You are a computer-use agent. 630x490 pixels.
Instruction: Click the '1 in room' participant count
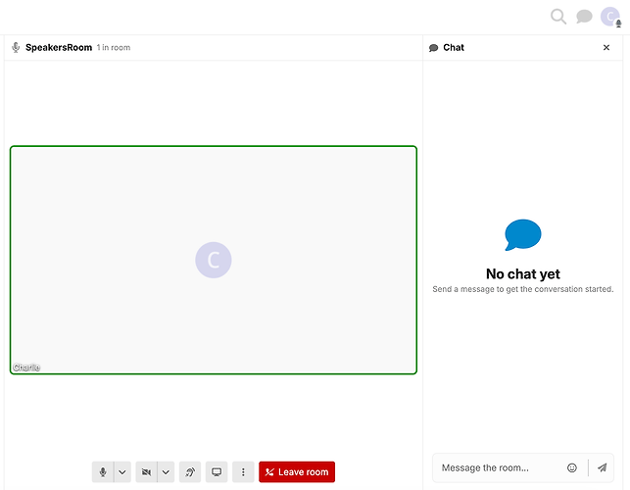(x=114, y=47)
